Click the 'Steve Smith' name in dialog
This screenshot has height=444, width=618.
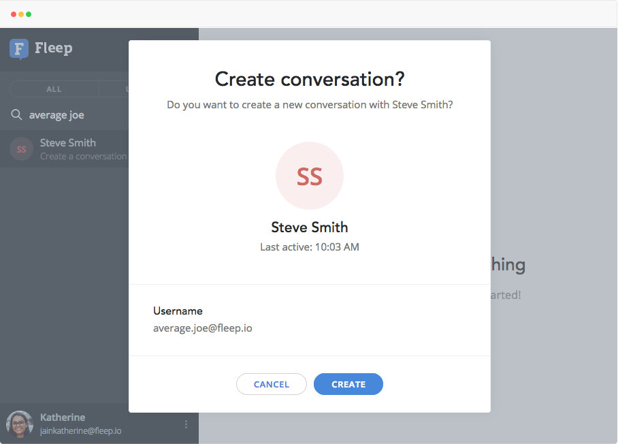pos(310,227)
